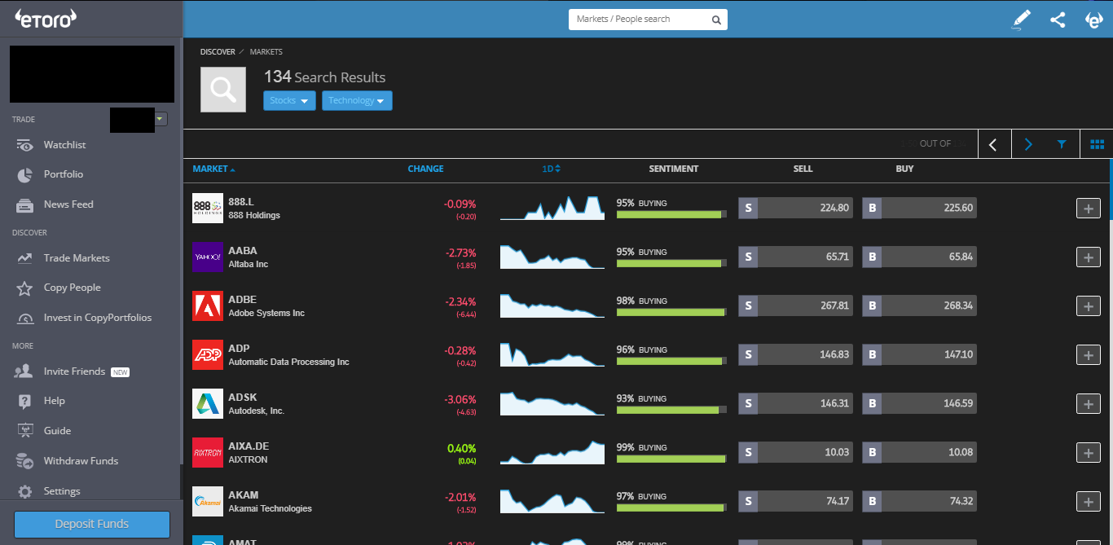Click the Sell button for ADBE at 267.81
1113x545 pixels.
pyautogui.click(x=795, y=305)
